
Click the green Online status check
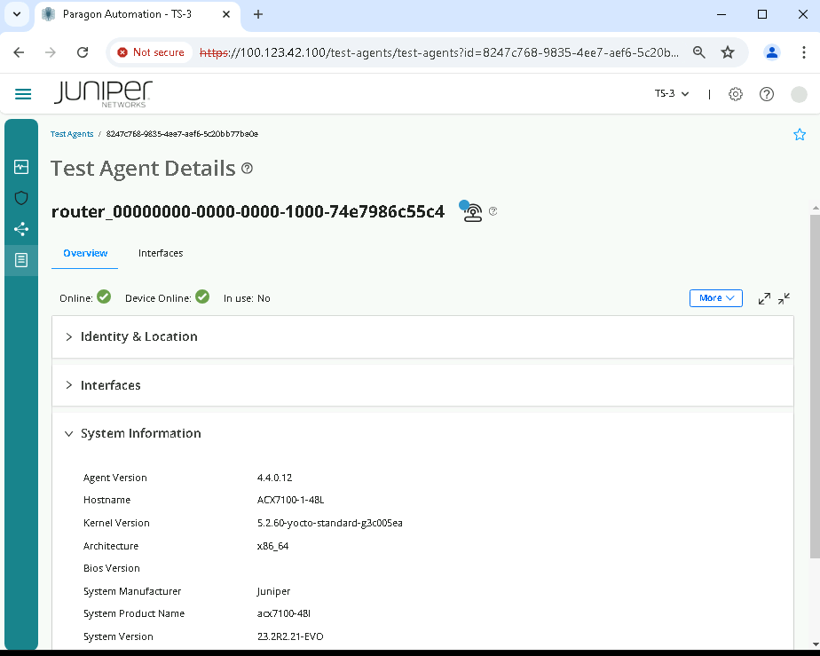click(x=104, y=297)
